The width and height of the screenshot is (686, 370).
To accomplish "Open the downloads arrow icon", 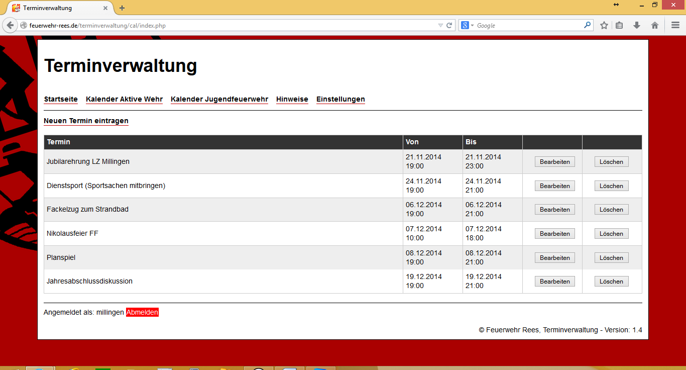I will click(x=637, y=25).
